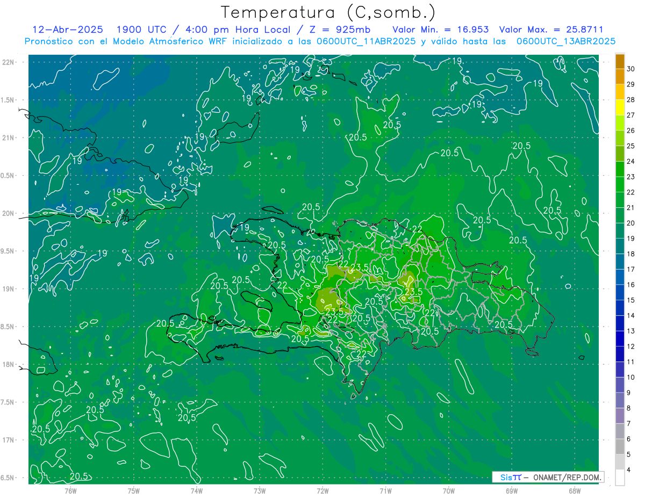Click the color scale value "12"
Screen dimensions: 645x498
coord(631,347)
